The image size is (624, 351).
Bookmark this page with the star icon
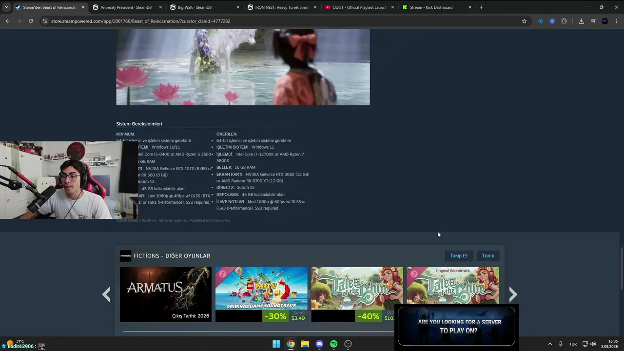(x=524, y=21)
